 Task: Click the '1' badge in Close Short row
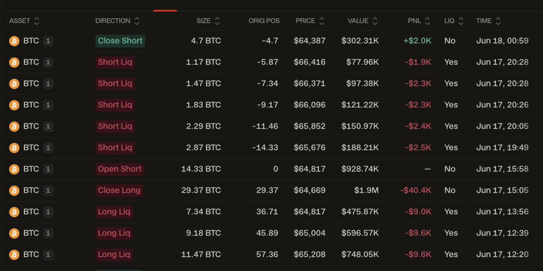point(48,41)
